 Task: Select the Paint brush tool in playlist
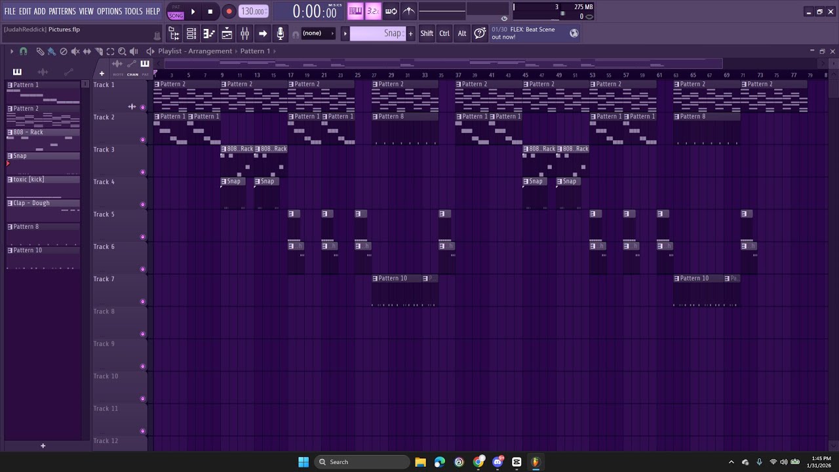point(51,51)
